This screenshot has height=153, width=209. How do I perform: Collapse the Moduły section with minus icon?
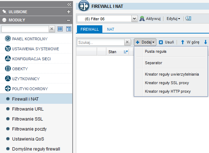[x=68, y=20]
